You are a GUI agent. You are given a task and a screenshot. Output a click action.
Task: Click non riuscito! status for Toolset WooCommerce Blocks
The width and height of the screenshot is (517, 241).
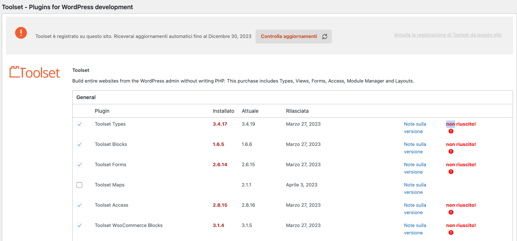point(461,226)
